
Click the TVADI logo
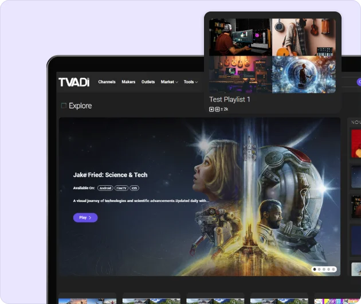(x=74, y=82)
